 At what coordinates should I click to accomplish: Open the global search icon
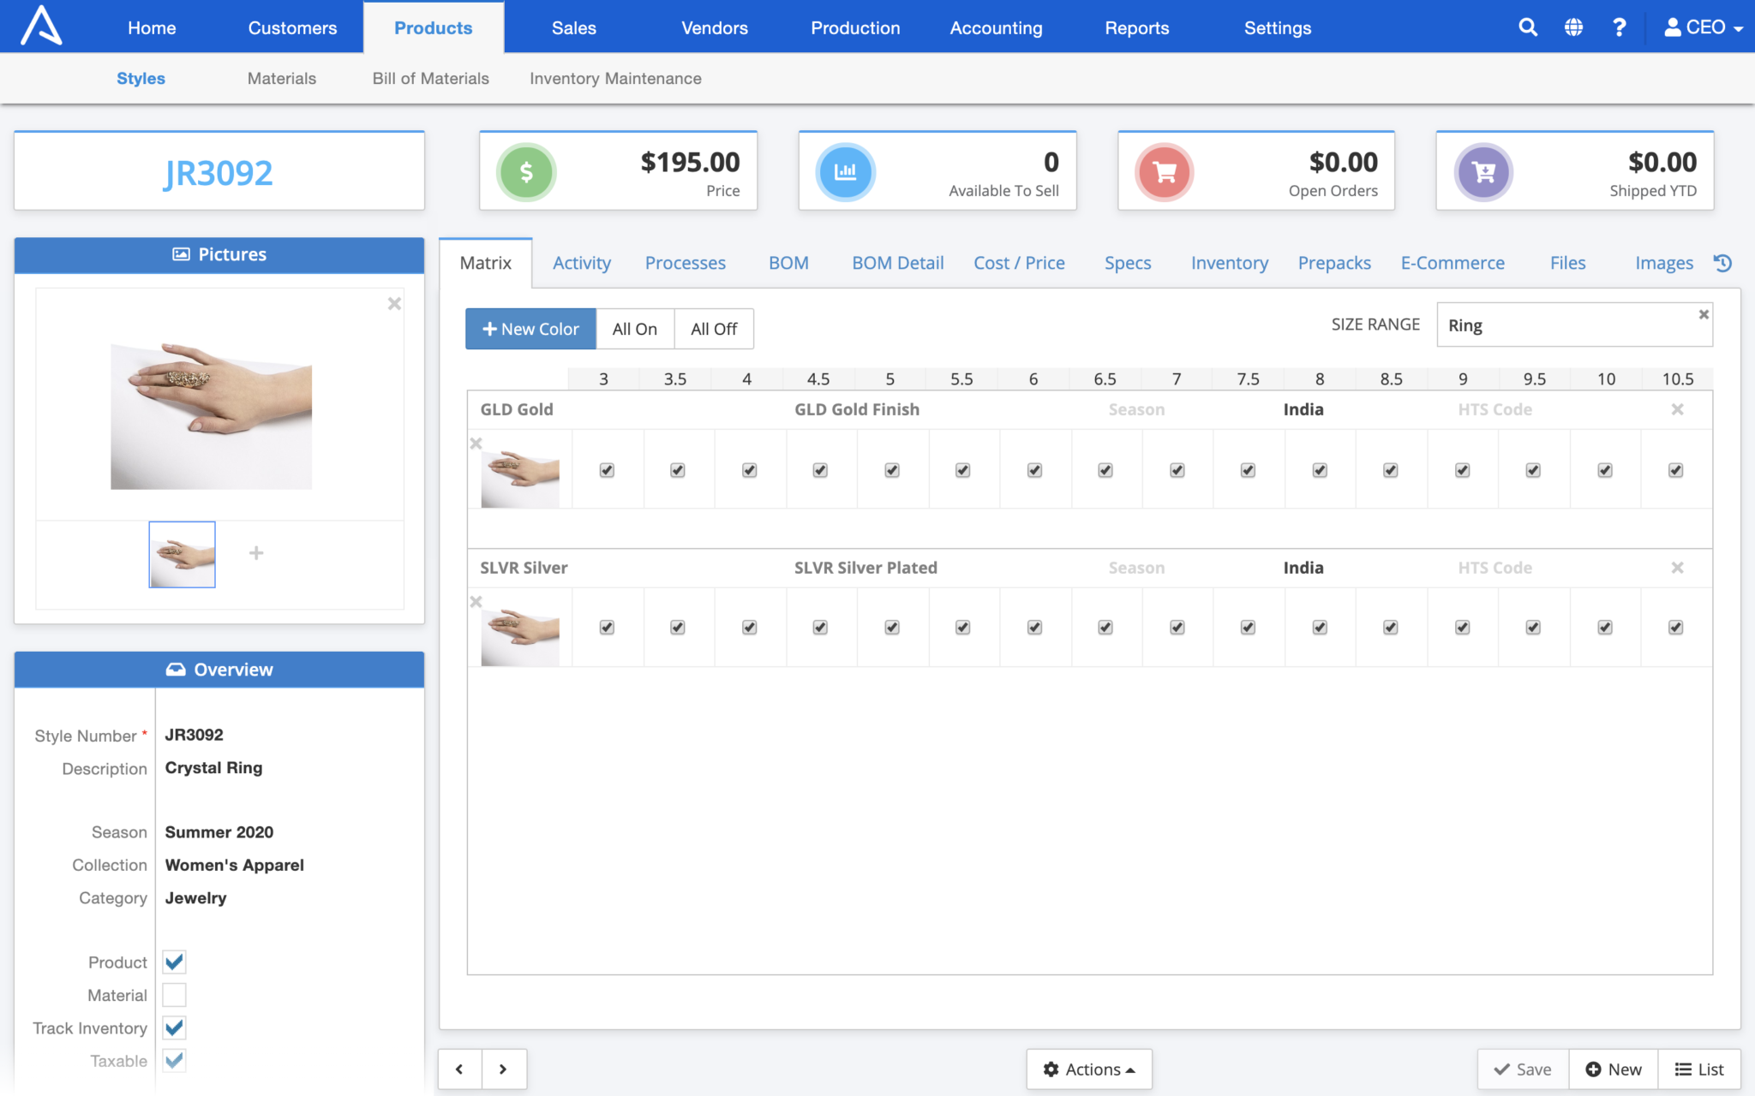(1528, 27)
